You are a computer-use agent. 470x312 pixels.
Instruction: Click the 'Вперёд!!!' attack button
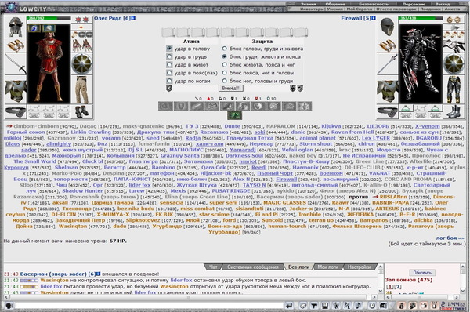[230, 89]
